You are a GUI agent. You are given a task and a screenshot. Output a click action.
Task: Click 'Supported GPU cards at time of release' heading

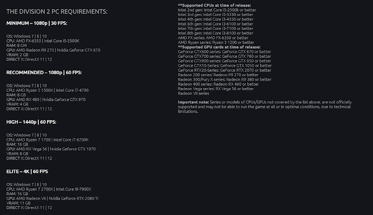click(219, 47)
